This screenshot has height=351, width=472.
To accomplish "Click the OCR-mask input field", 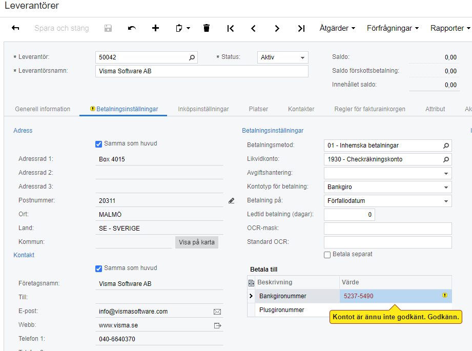I will click(x=387, y=228).
